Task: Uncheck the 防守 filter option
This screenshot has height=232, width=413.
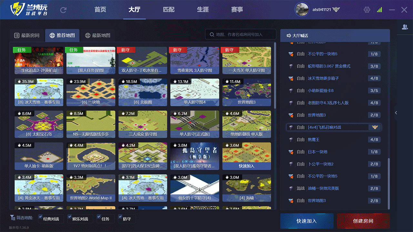Action: tap(120, 217)
